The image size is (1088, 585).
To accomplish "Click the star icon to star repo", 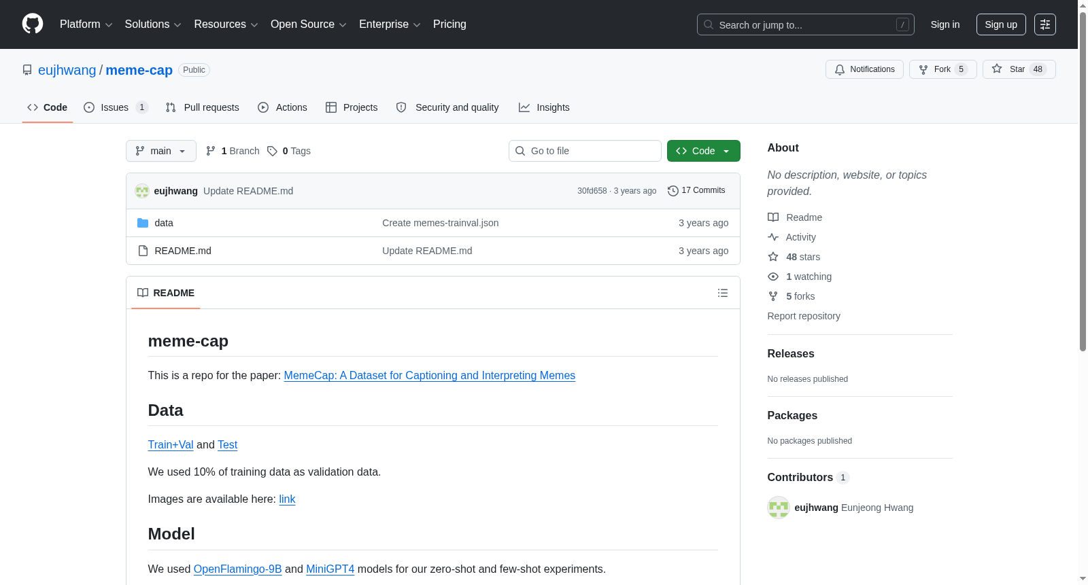I will coord(997,69).
